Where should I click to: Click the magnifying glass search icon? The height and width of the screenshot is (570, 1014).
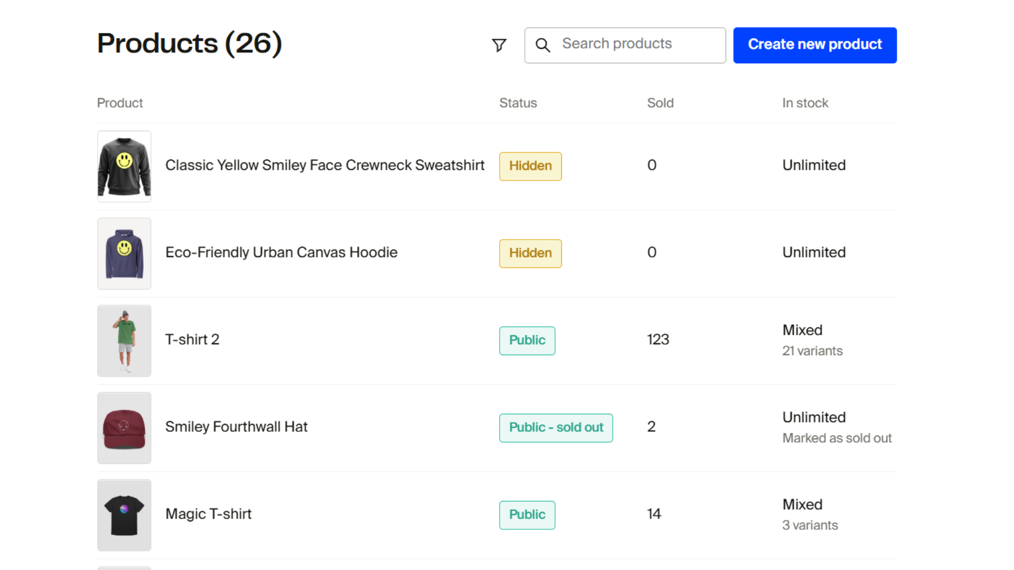543,45
